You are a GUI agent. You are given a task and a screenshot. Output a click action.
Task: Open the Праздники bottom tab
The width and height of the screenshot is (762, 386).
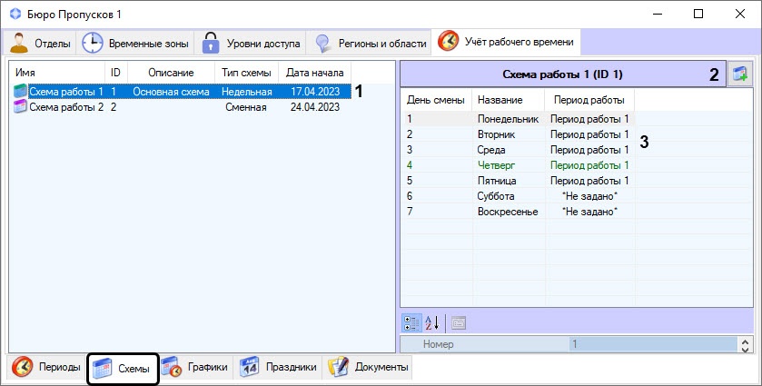click(279, 367)
